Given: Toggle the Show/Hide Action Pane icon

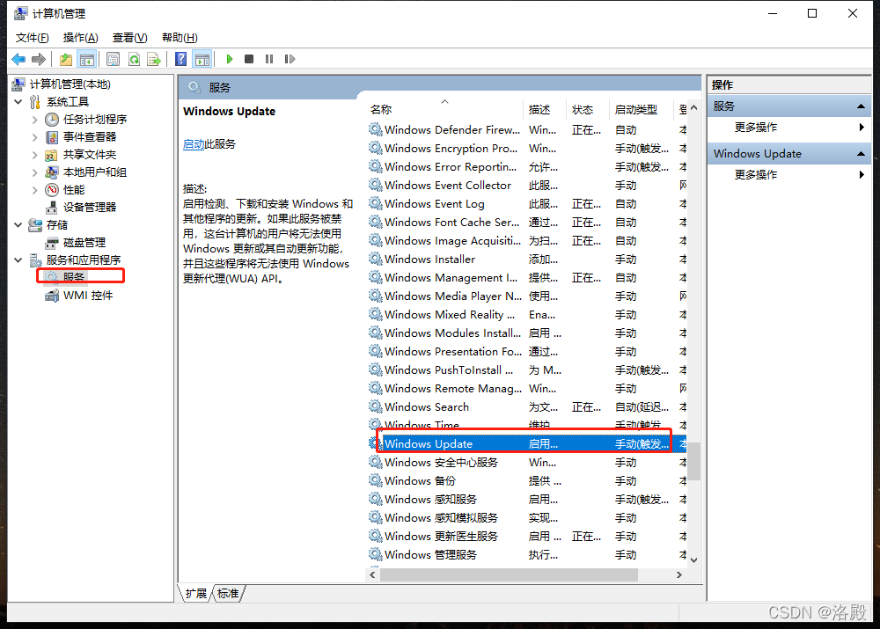Looking at the screenshot, I should 202,59.
